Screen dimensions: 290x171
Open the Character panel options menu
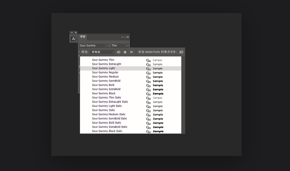(x=128, y=37)
